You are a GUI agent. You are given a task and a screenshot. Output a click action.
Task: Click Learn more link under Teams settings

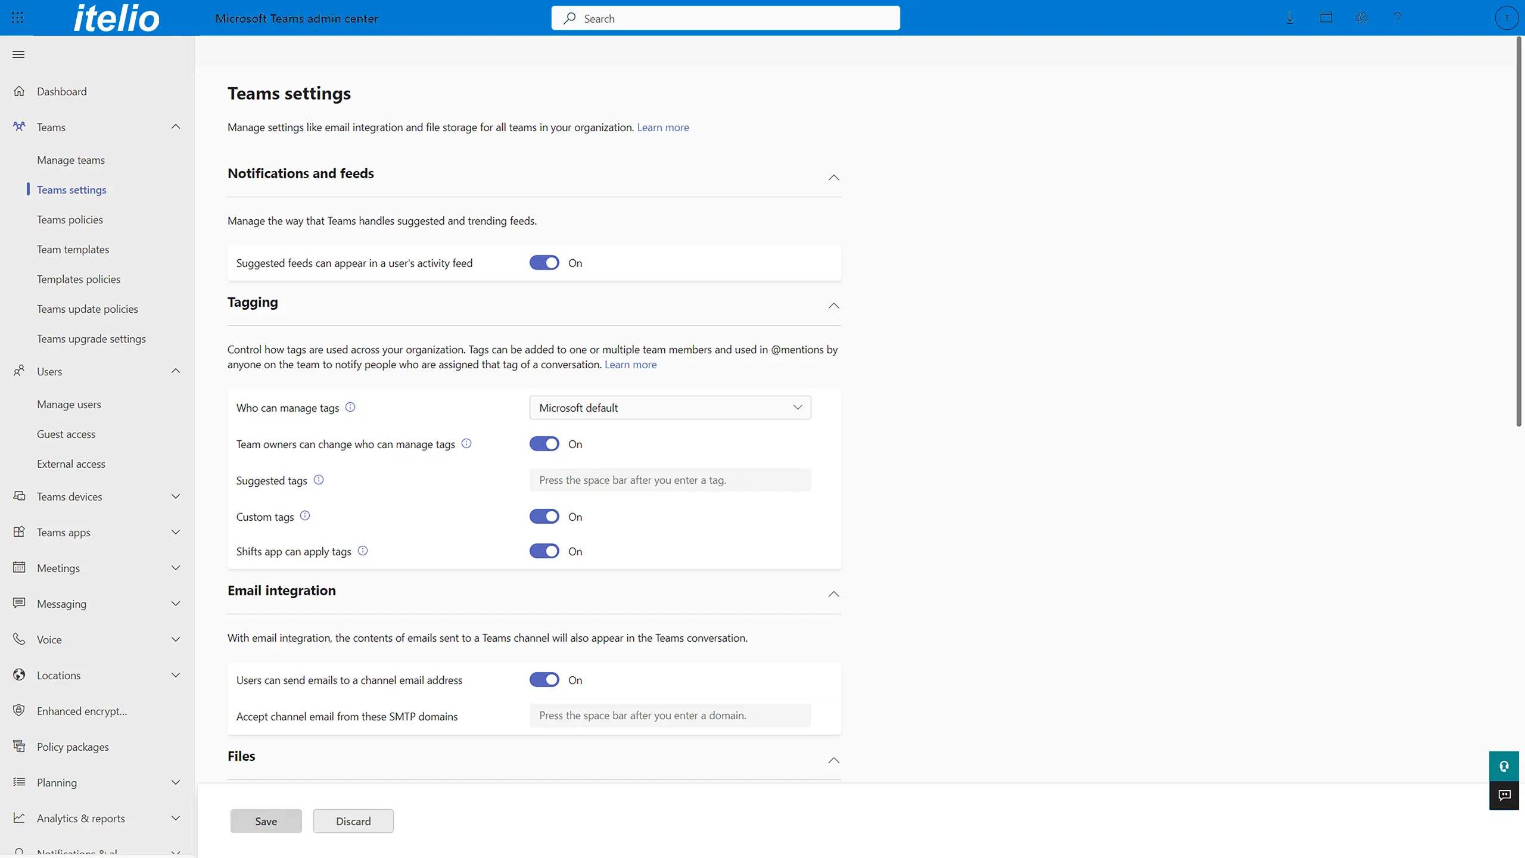click(x=663, y=127)
